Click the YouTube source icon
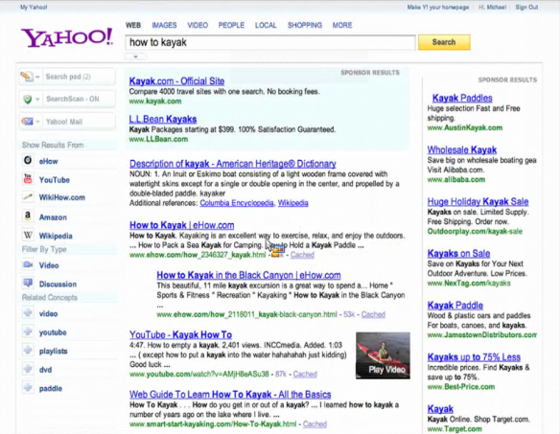Image resolution: width=560 pixels, height=434 pixels. pos(28,179)
